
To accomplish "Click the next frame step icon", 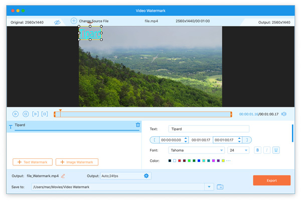I will tap(35, 114).
